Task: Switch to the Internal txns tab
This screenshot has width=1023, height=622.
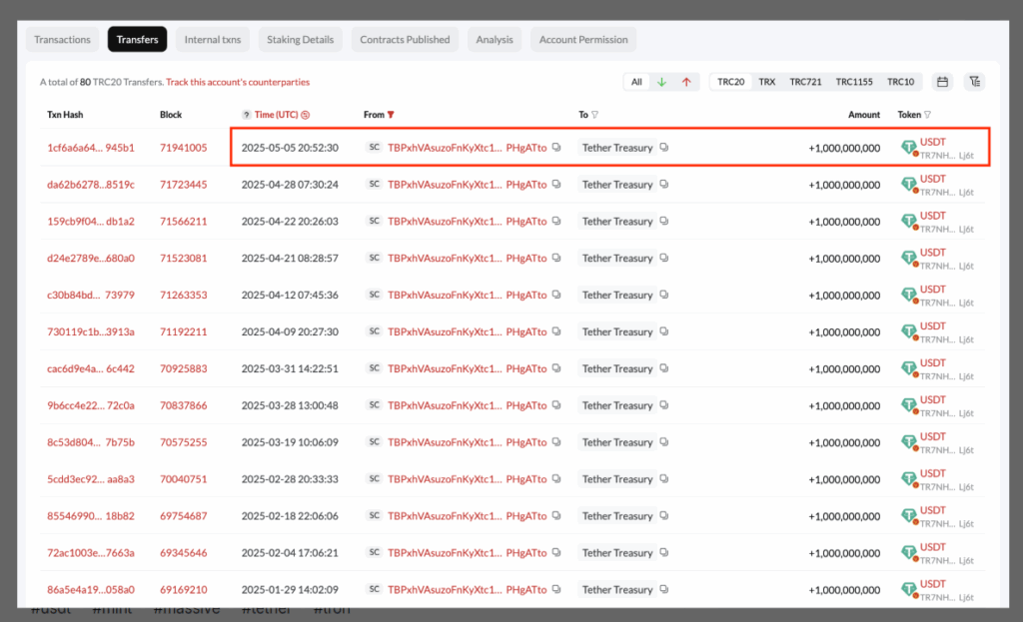Action: [x=213, y=40]
